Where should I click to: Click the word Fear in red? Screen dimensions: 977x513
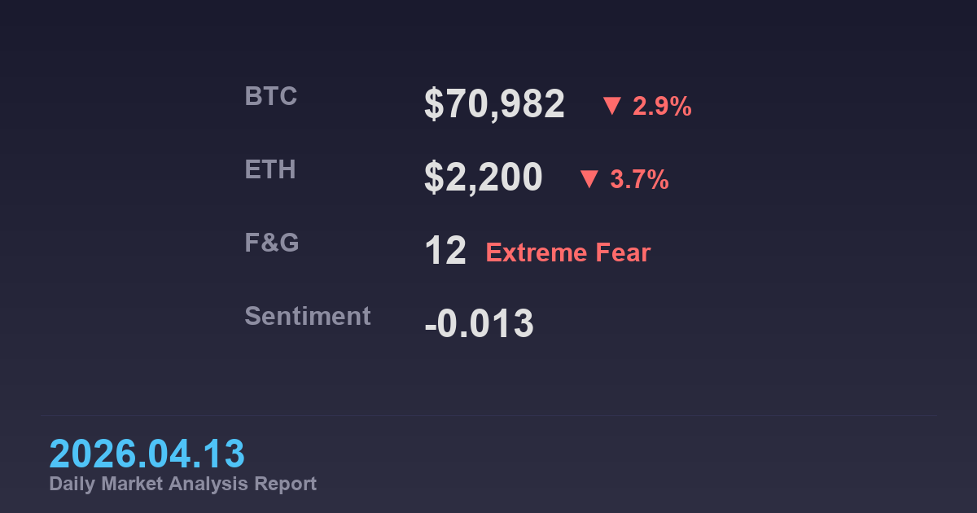coord(623,253)
